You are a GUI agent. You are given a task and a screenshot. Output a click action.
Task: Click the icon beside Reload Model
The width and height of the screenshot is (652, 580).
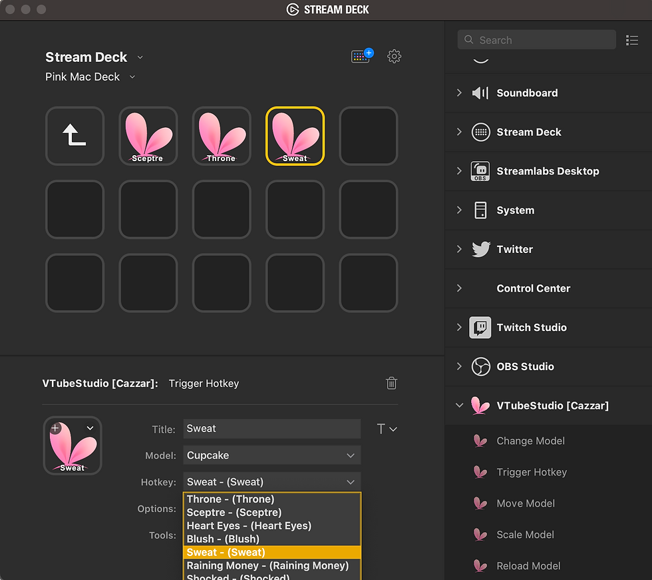click(x=480, y=566)
